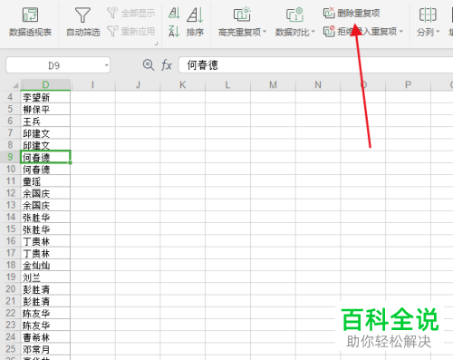
Task: Select 张胜华 cell in row 14
Action: click(x=45, y=217)
